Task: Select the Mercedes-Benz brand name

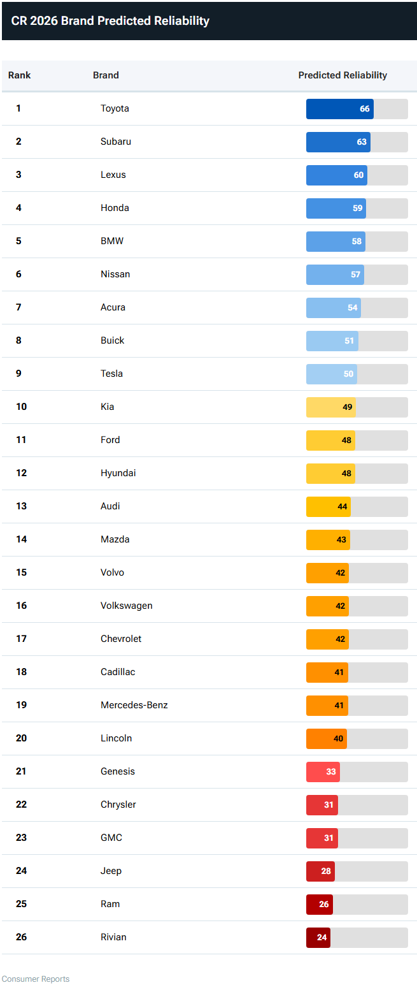Action: tap(134, 705)
